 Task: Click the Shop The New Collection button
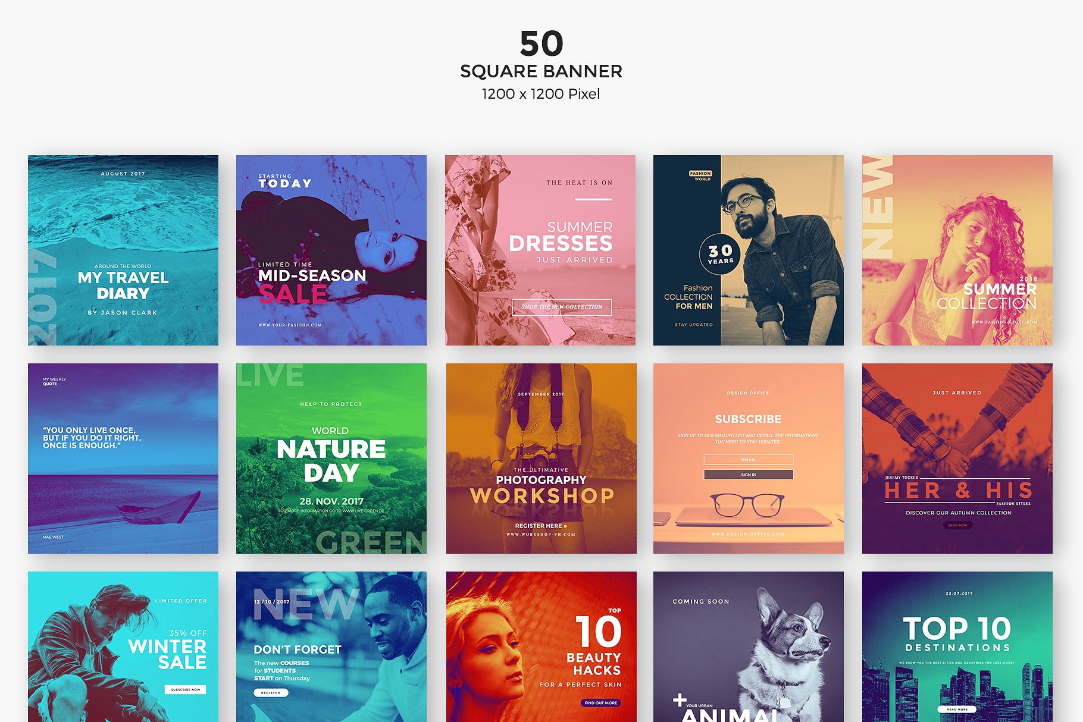(x=562, y=307)
